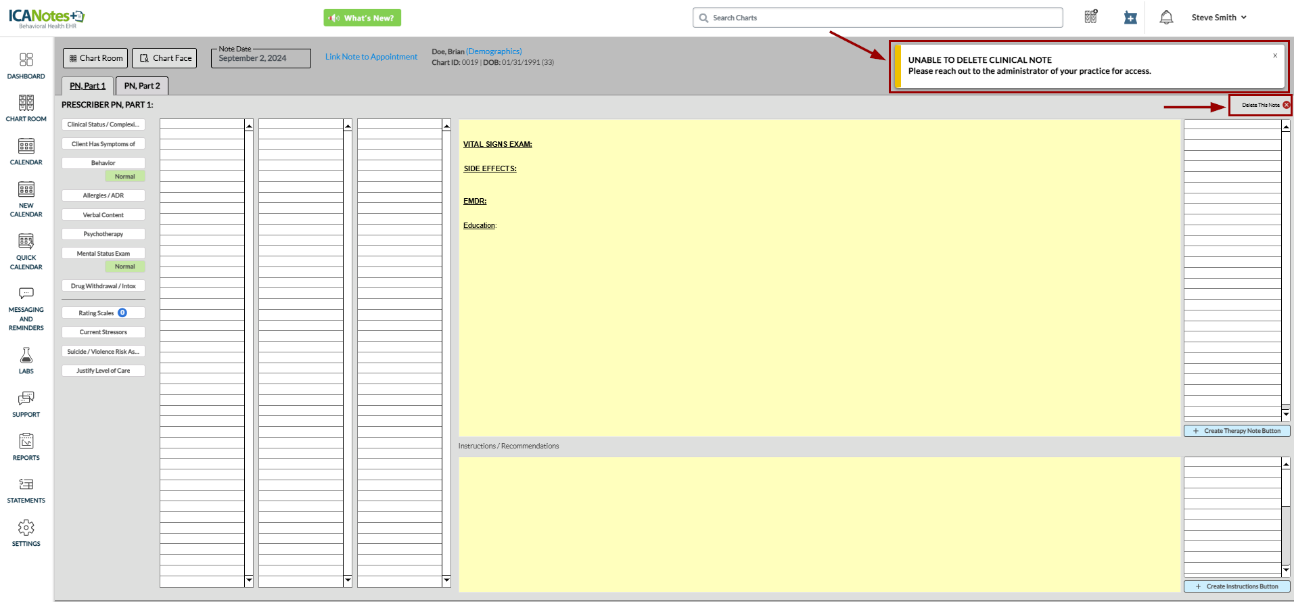This screenshot has height=602, width=1294.
Task: Toggle the Behavior Normal indicator
Action: 124,177
